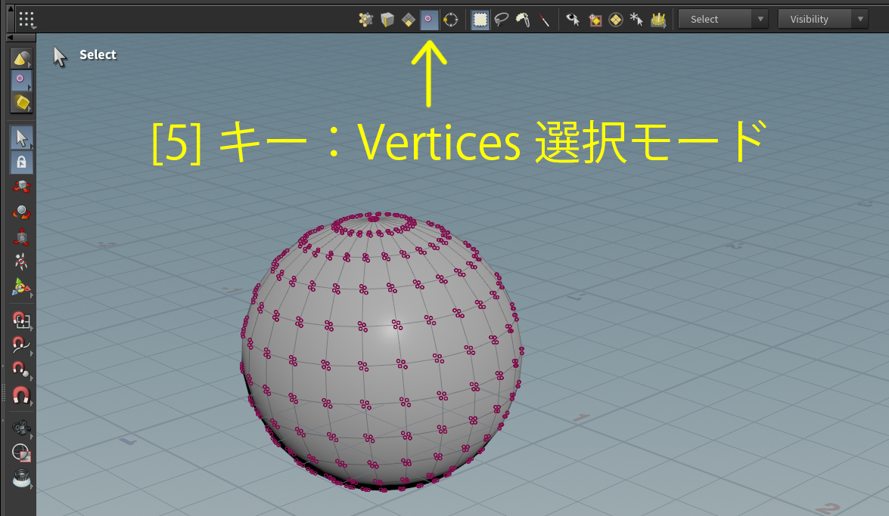Select the Move tool with red arrows
The image size is (889, 516).
click(x=21, y=187)
